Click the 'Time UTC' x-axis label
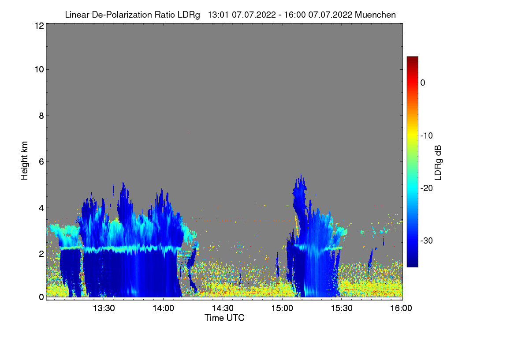The height and width of the screenshot is (353, 529). pos(224,318)
